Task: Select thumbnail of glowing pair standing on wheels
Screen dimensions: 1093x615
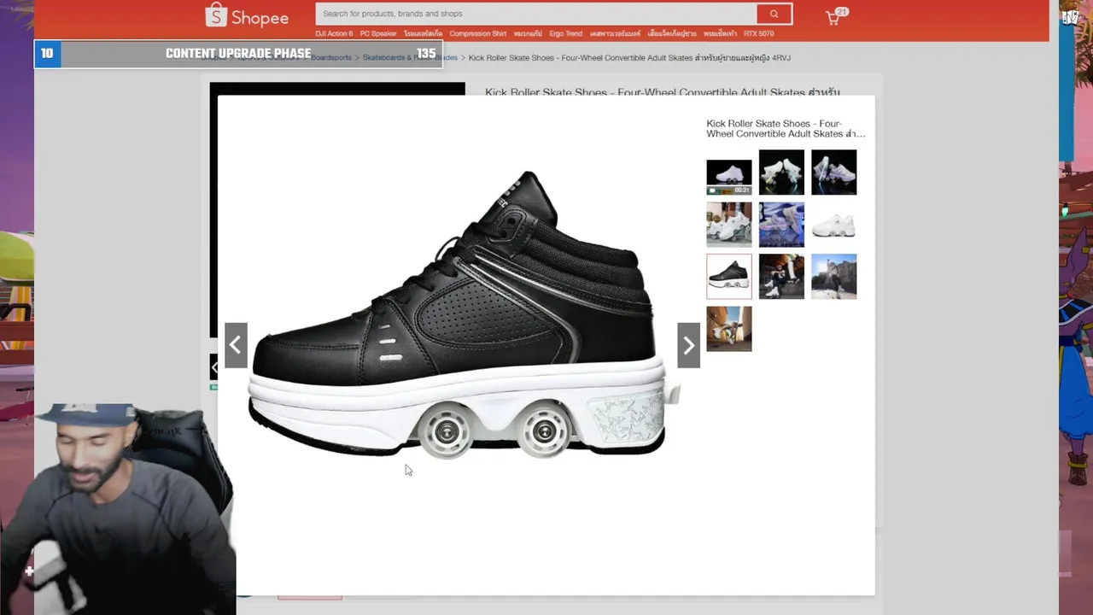Action: pos(833,173)
